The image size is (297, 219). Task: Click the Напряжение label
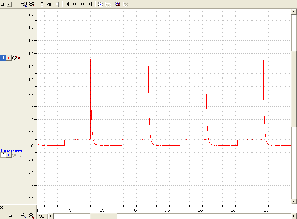12,150
